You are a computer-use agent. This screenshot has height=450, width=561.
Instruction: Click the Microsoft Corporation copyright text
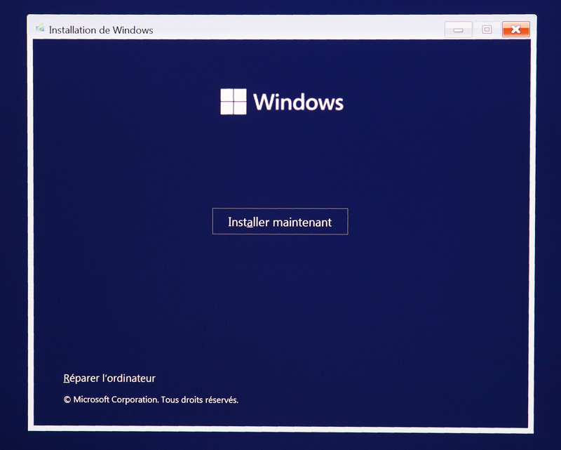click(150, 400)
